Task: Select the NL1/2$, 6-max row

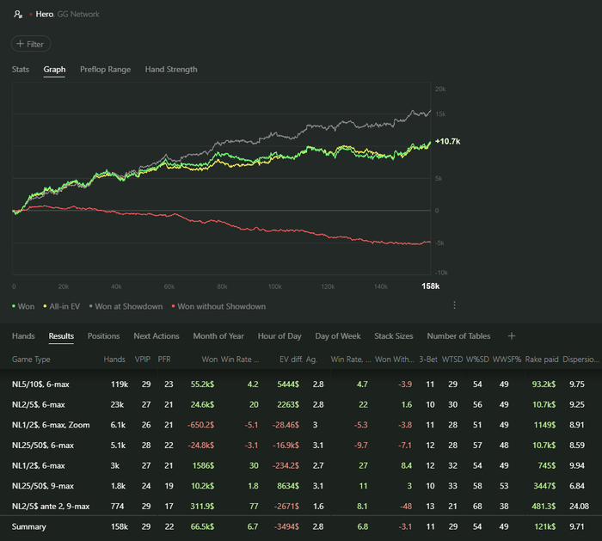Action: point(301,466)
